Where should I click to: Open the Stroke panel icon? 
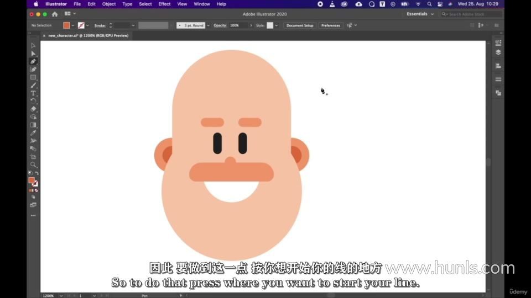pyautogui.click(x=498, y=79)
